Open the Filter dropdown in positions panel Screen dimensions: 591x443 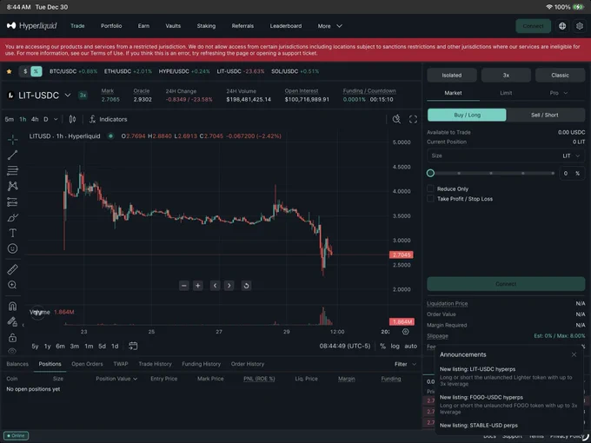(405, 364)
